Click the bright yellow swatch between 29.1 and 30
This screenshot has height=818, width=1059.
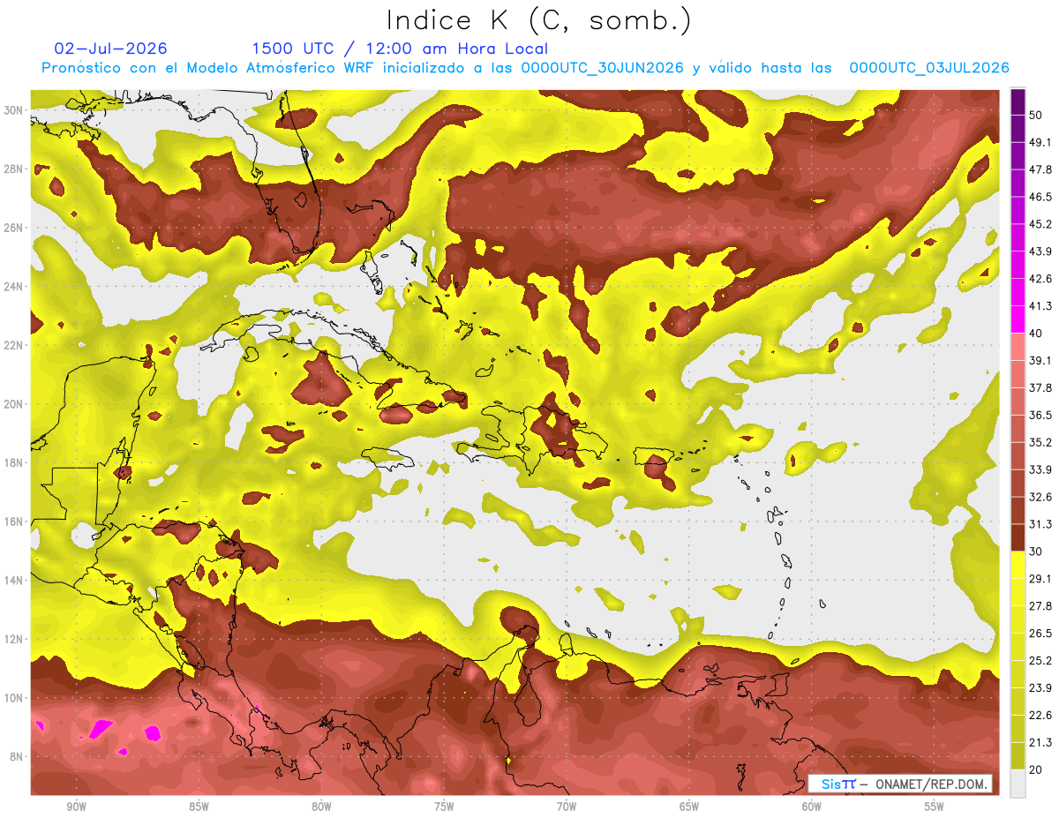pyautogui.click(x=1018, y=566)
